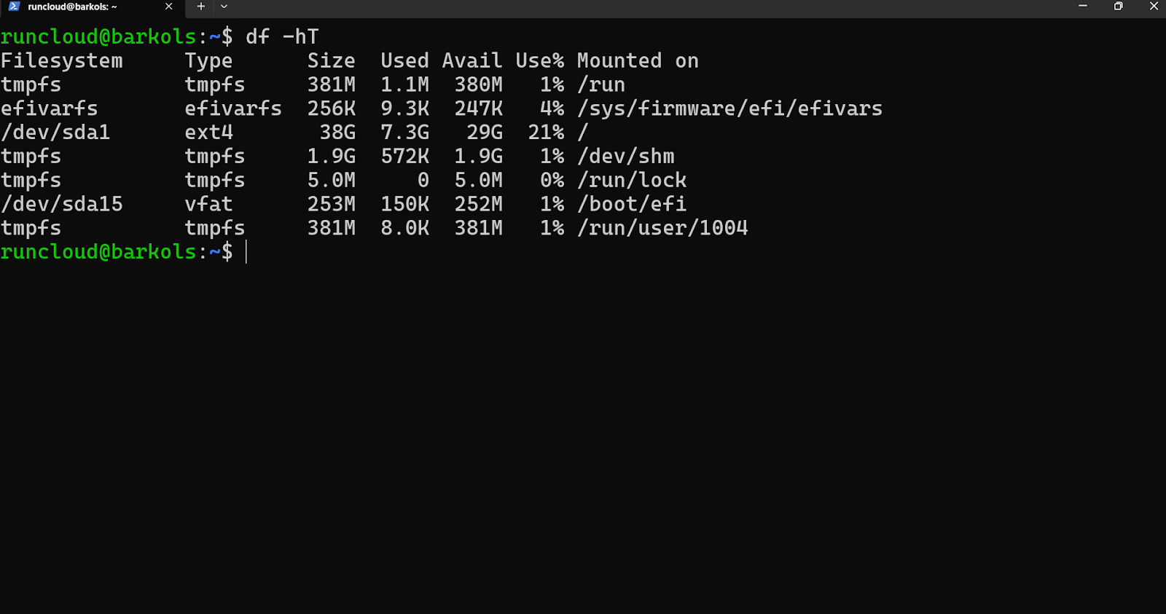The height and width of the screenshot is (614, 1166).
Task: Minimize the terminal window
Action: (x=1083, y=7)
